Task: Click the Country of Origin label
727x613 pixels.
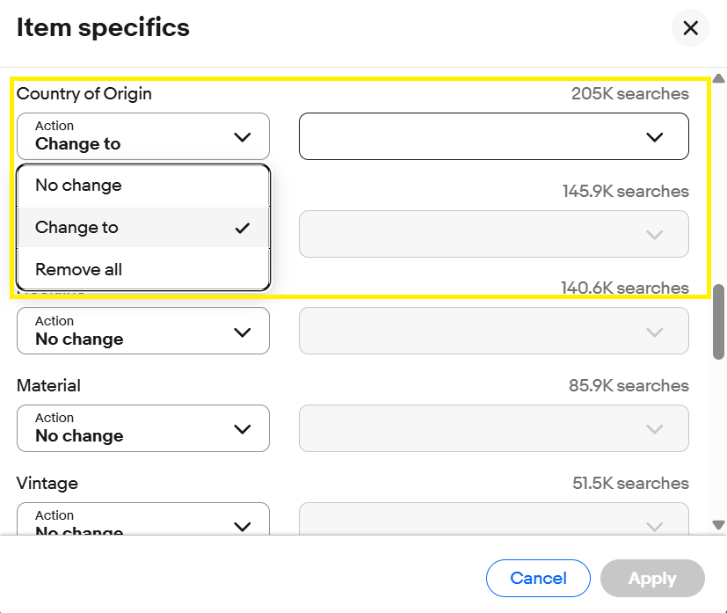Action: [84, 94]
